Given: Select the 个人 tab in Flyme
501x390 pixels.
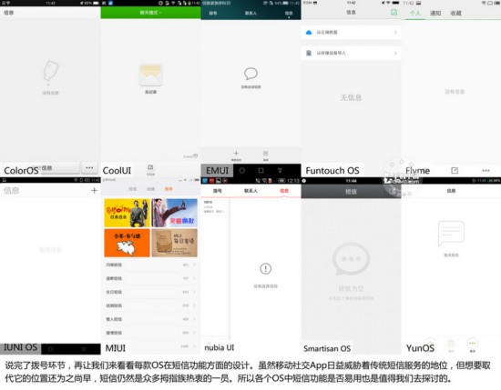Looking at the screenshot, I should pyautogui.click(x=414, y=13).
